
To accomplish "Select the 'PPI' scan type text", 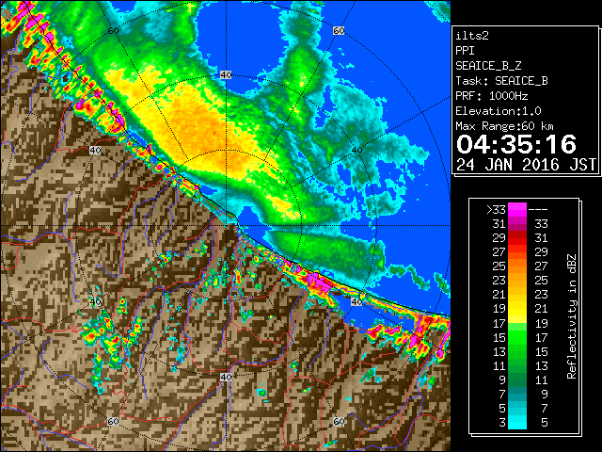I will coord(465,51).
